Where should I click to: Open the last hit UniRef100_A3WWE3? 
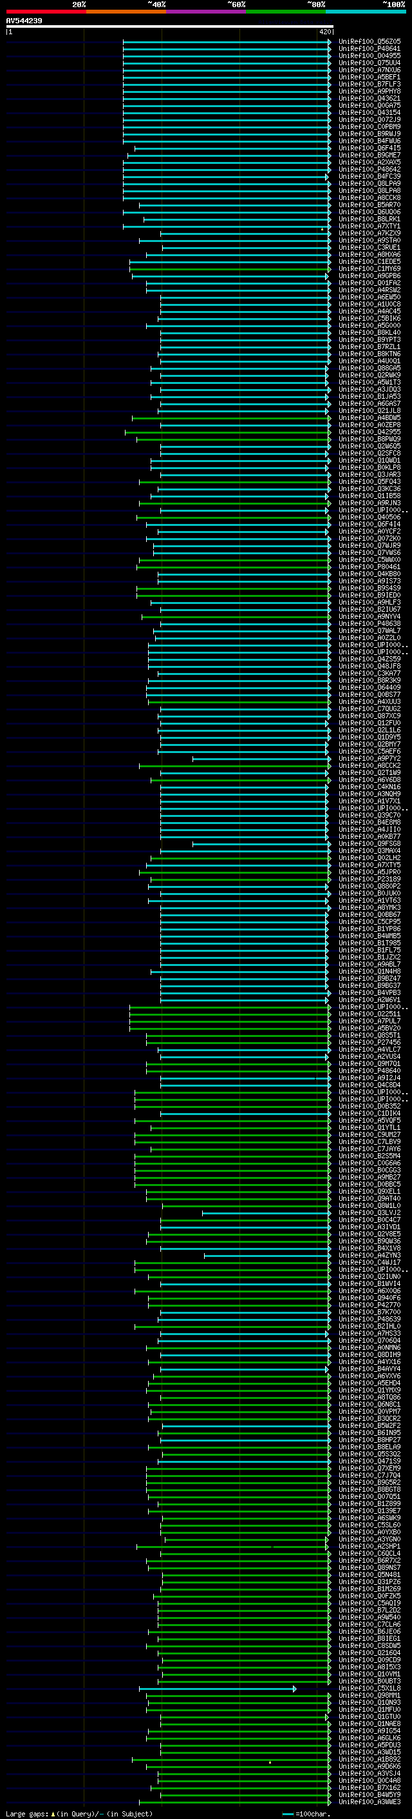tap(369, 1802)
